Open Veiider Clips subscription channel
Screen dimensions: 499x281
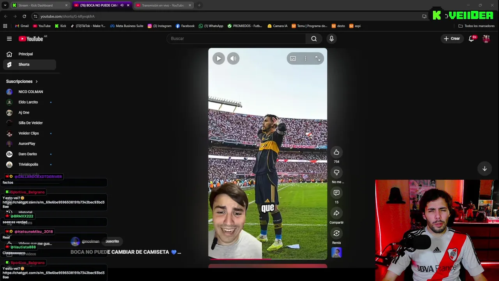point(29,133)
